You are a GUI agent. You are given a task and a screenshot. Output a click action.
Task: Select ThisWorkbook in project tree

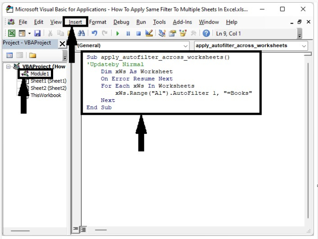[46, 95]
